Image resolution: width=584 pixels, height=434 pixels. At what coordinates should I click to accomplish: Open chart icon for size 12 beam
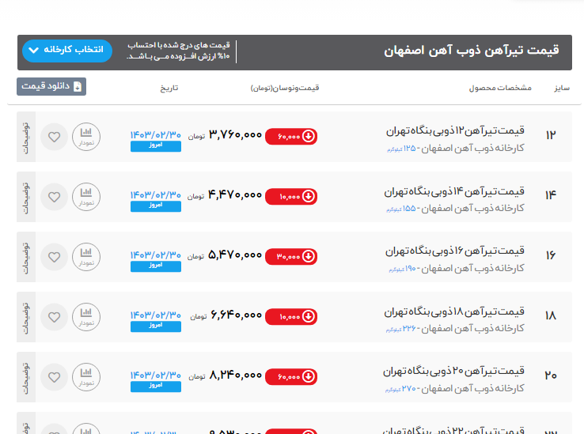click(86, 137)
